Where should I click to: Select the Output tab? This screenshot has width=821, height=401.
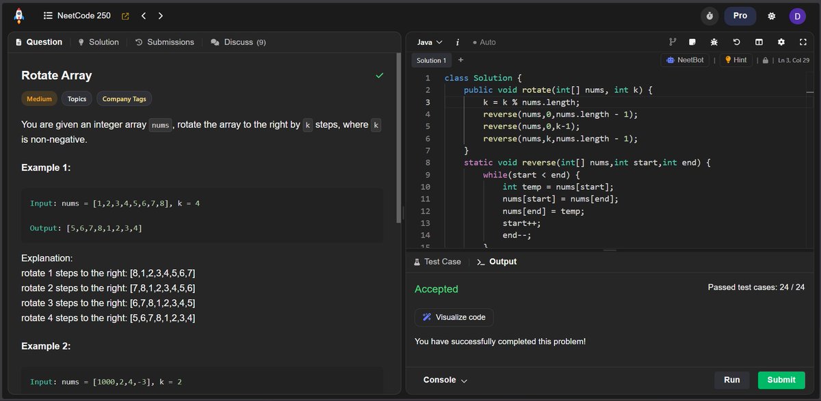497,262
